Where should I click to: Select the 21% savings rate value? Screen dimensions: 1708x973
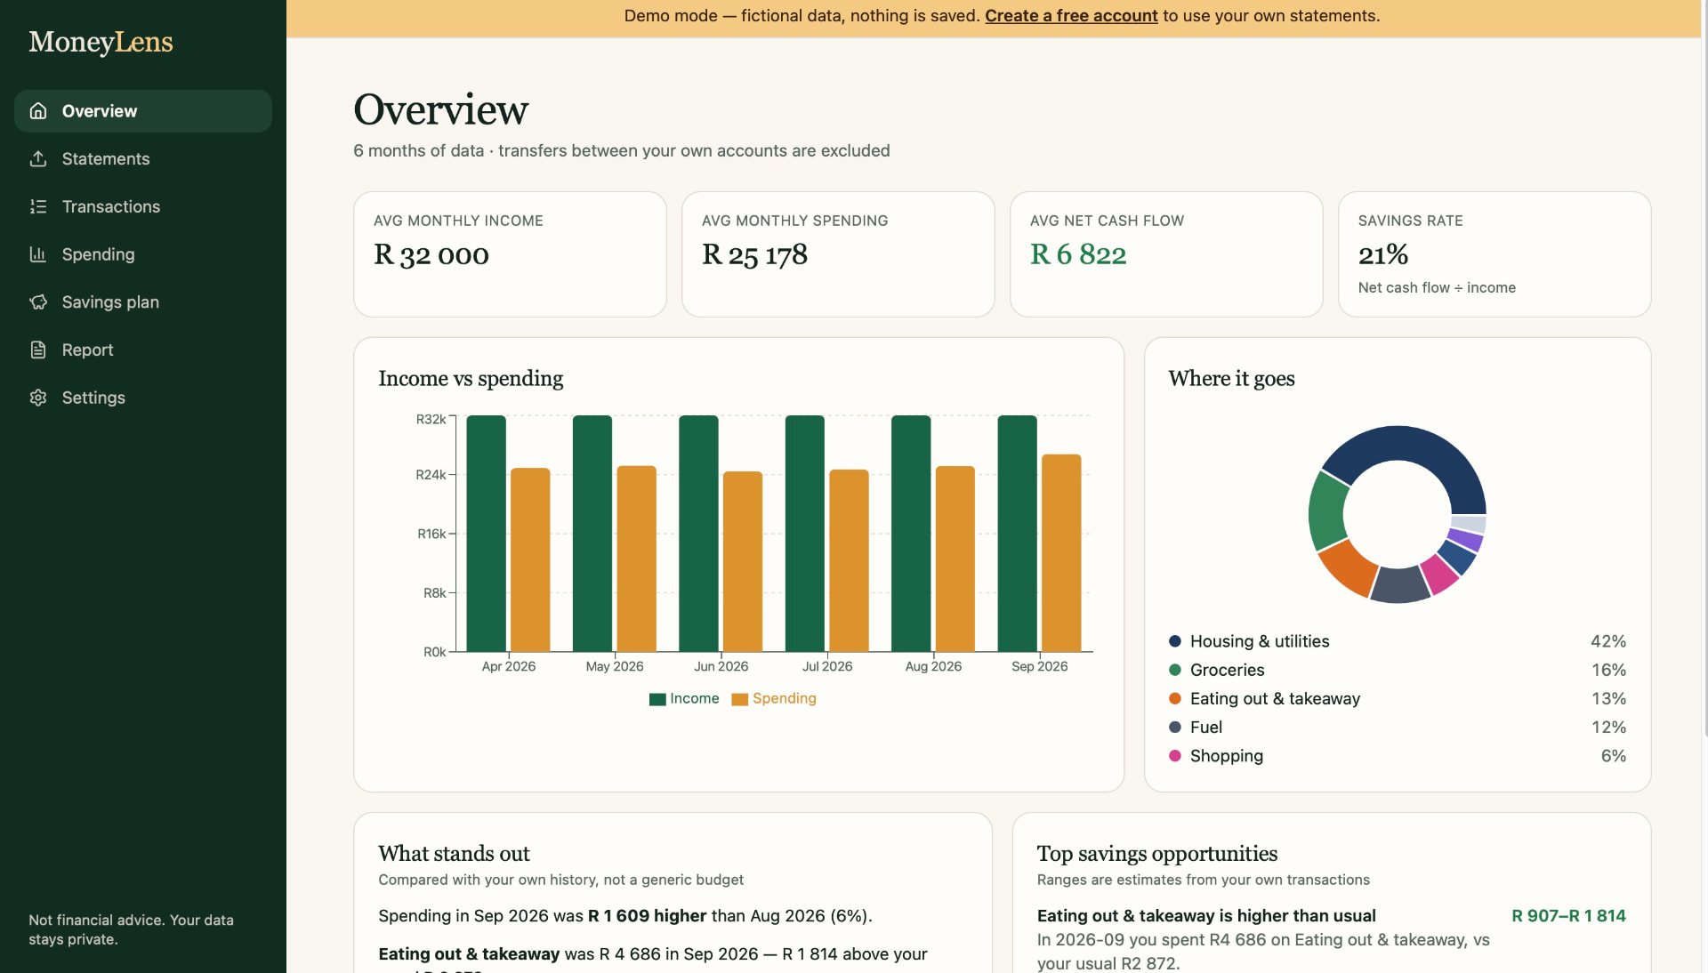click(1382, 255)
